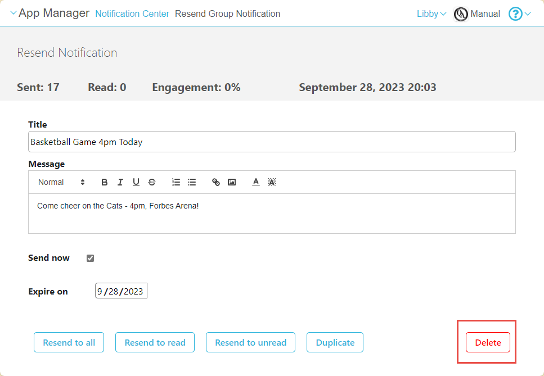Screen dimensions: 544x376
Task: Insert an image into message
Action: 232,182
